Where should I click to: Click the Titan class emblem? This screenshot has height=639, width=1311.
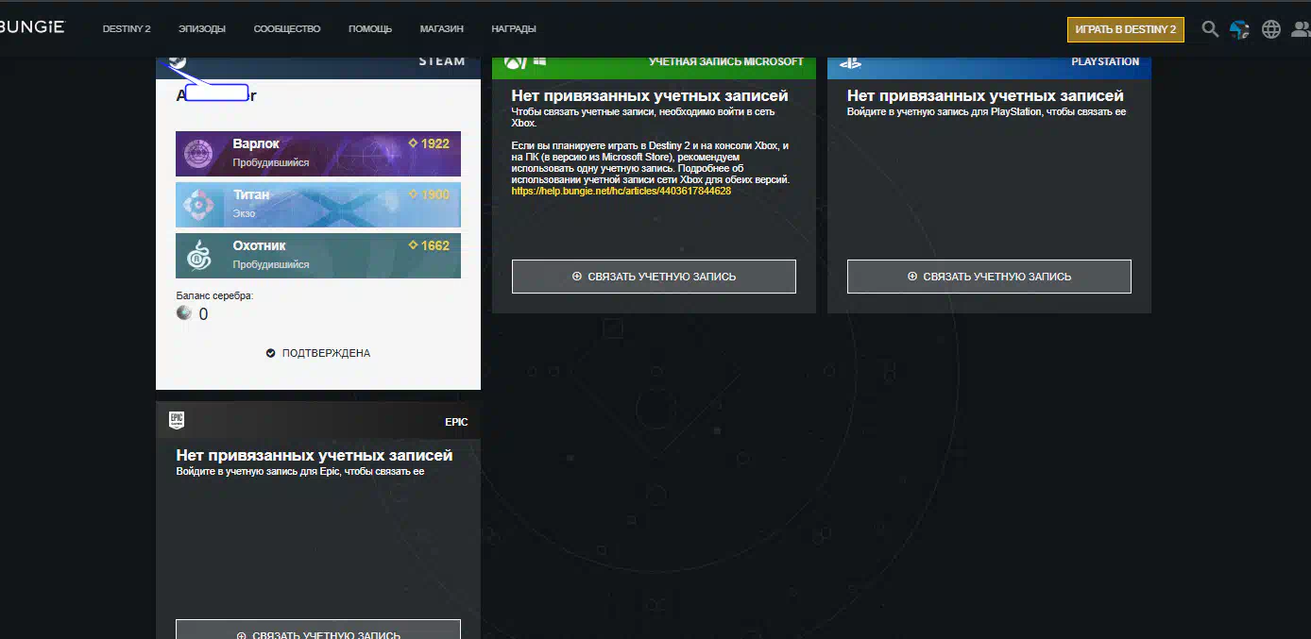(x=198, y=204)
